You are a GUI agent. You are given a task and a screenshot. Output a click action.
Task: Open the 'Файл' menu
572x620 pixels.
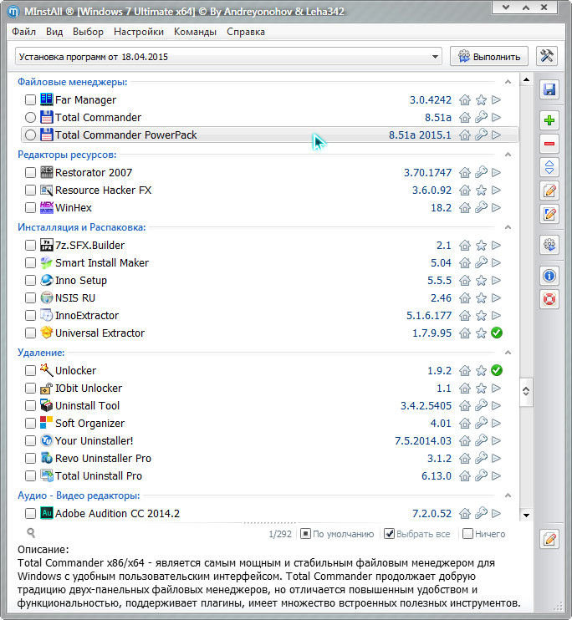coord(23,32)
